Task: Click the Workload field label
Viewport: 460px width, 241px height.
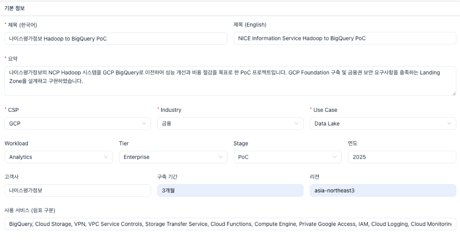Action: pos(16,144)
